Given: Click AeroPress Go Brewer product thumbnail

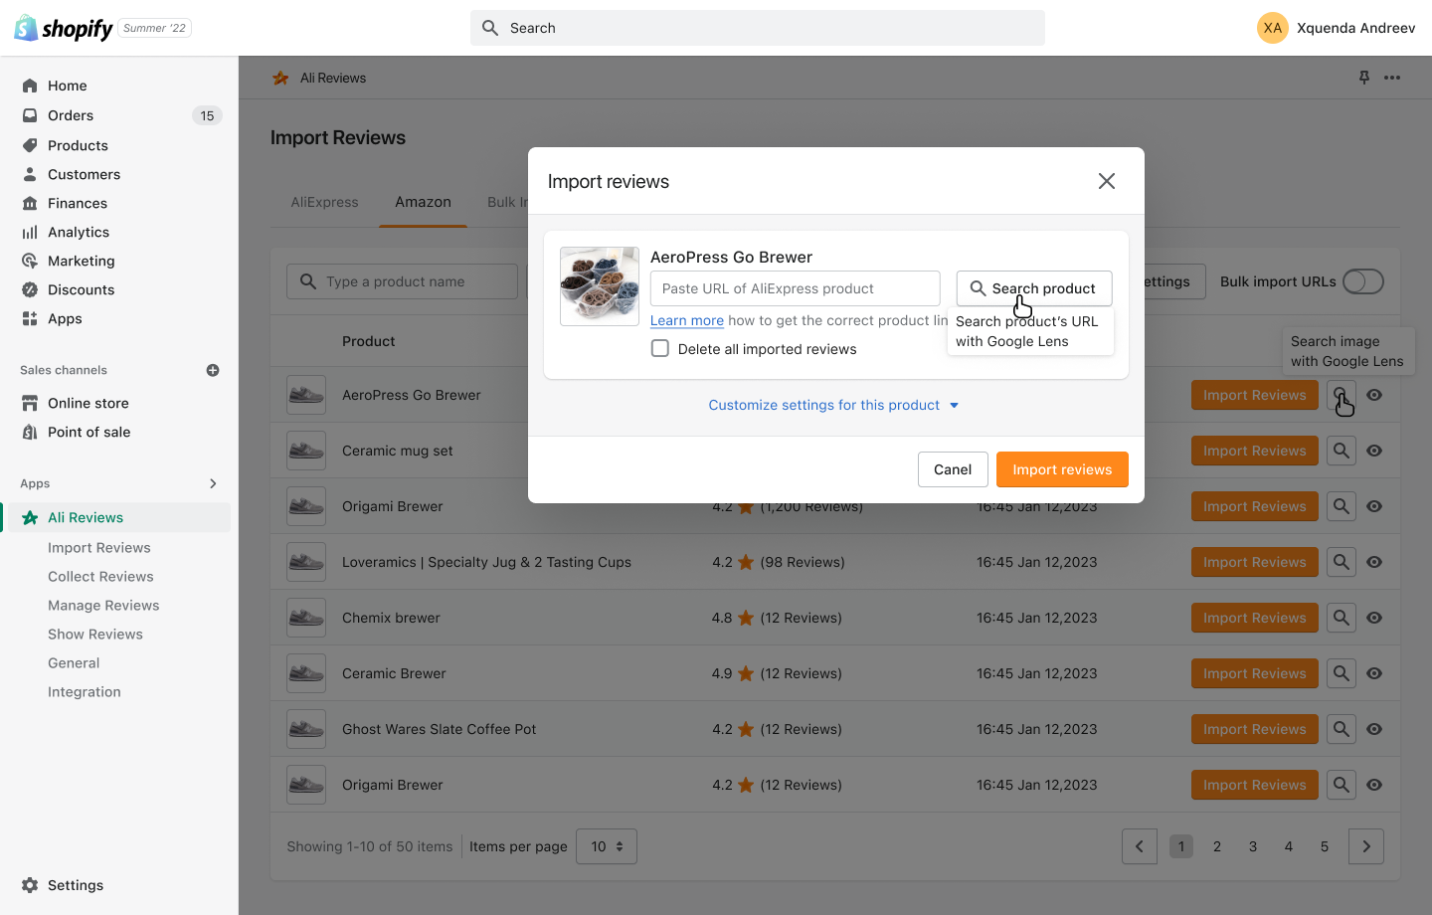Looking at the screenshot, I should coord(600,286).
